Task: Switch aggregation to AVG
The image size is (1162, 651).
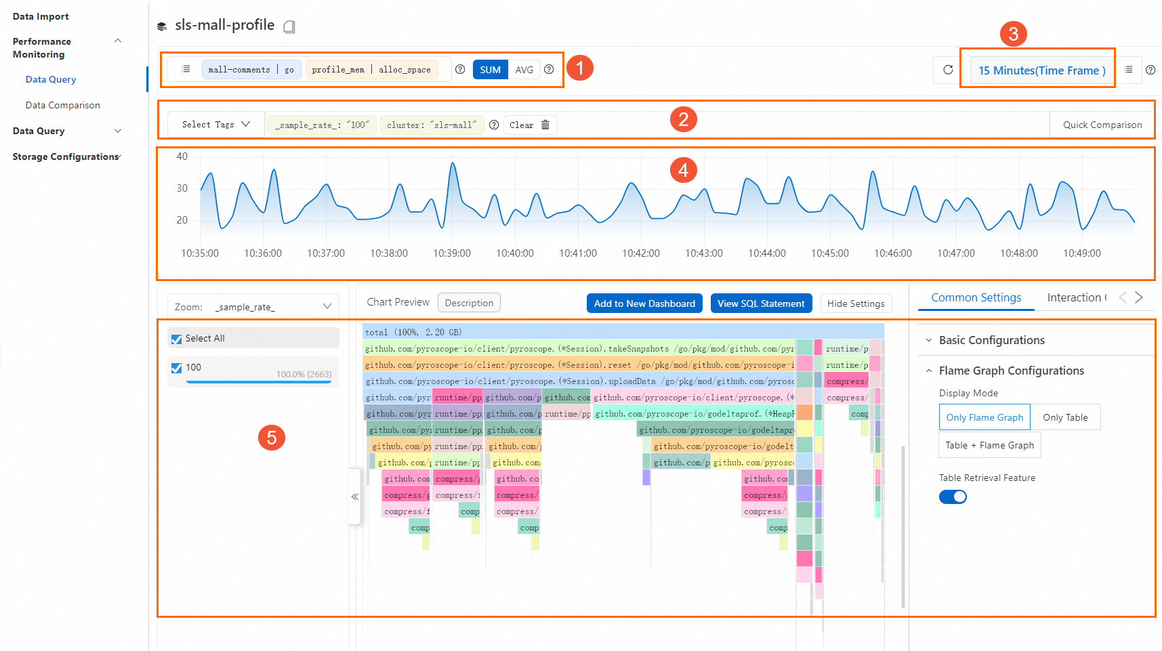Action: click(x=524, y=70)
